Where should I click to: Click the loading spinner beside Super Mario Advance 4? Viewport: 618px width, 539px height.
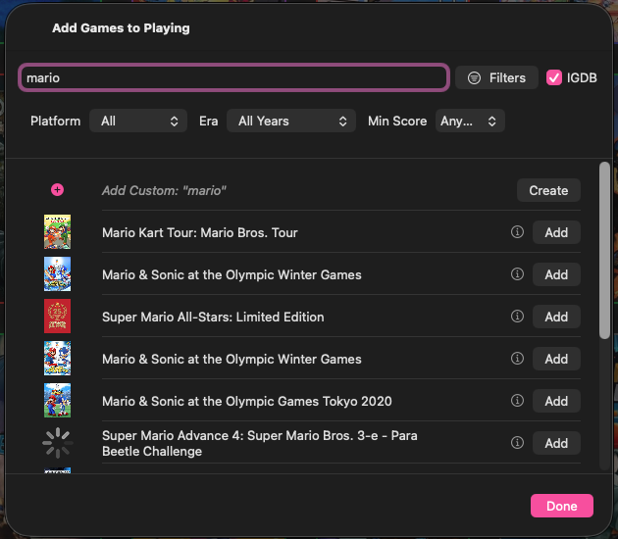pyautogui.click(x=58, y=443)
